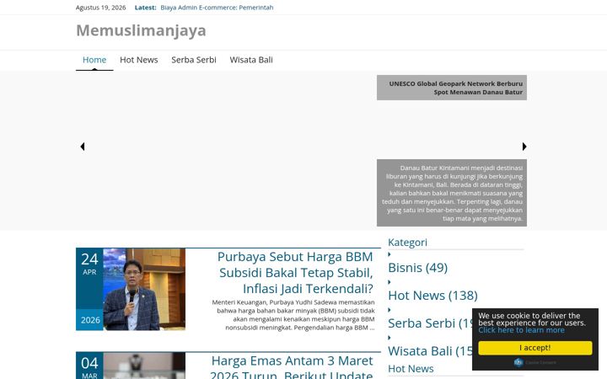The image size is (607, 379).
Task: Open article Purbaya Sebut Harga BBM Subsidi
Action: click(295, 273)
